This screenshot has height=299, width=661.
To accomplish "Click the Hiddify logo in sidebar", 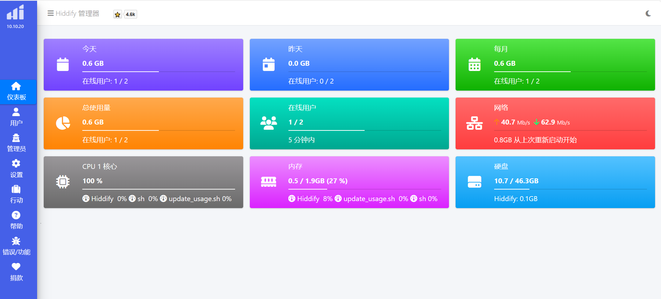I will click(15, 12).
